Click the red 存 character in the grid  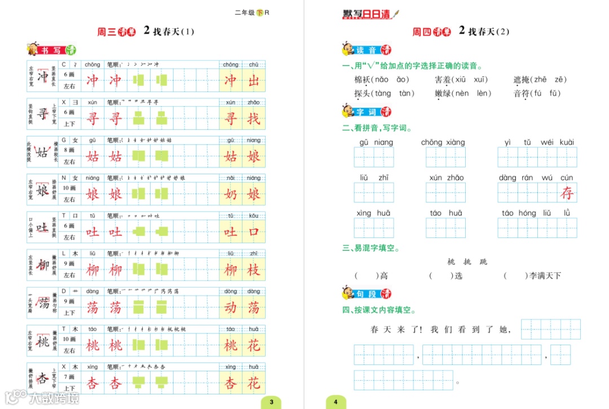click(x=567, y=193)
